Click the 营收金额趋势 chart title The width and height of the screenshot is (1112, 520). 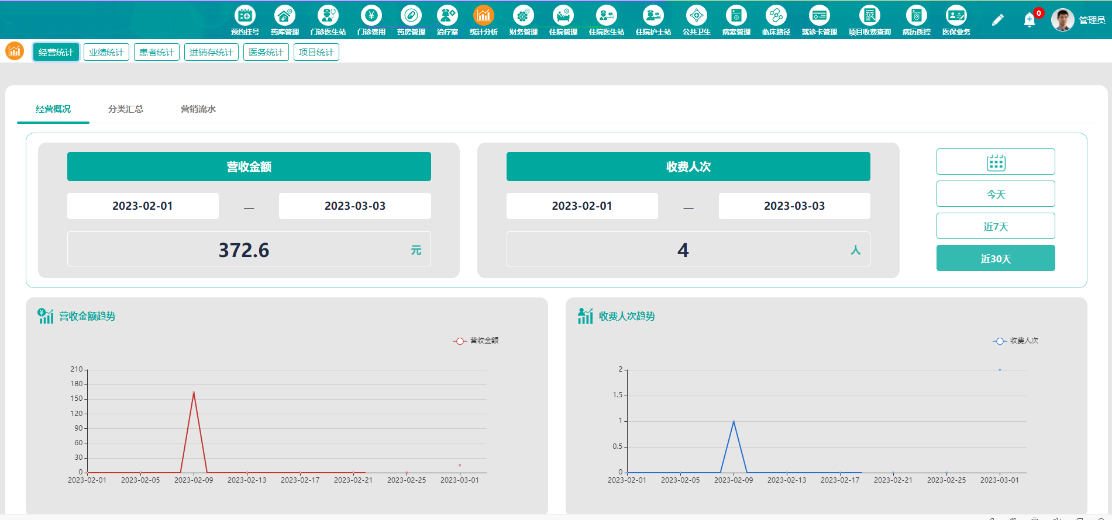coord(87,316)
